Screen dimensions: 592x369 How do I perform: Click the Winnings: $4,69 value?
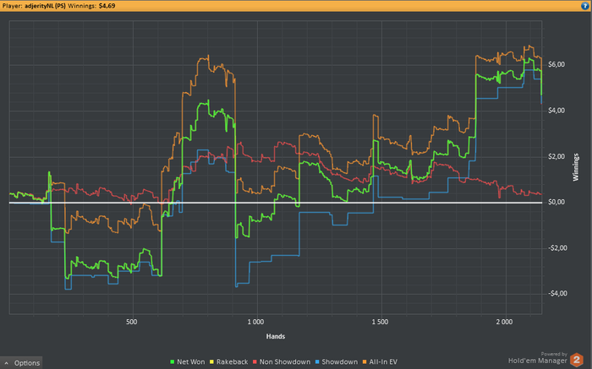pos(91,6)
